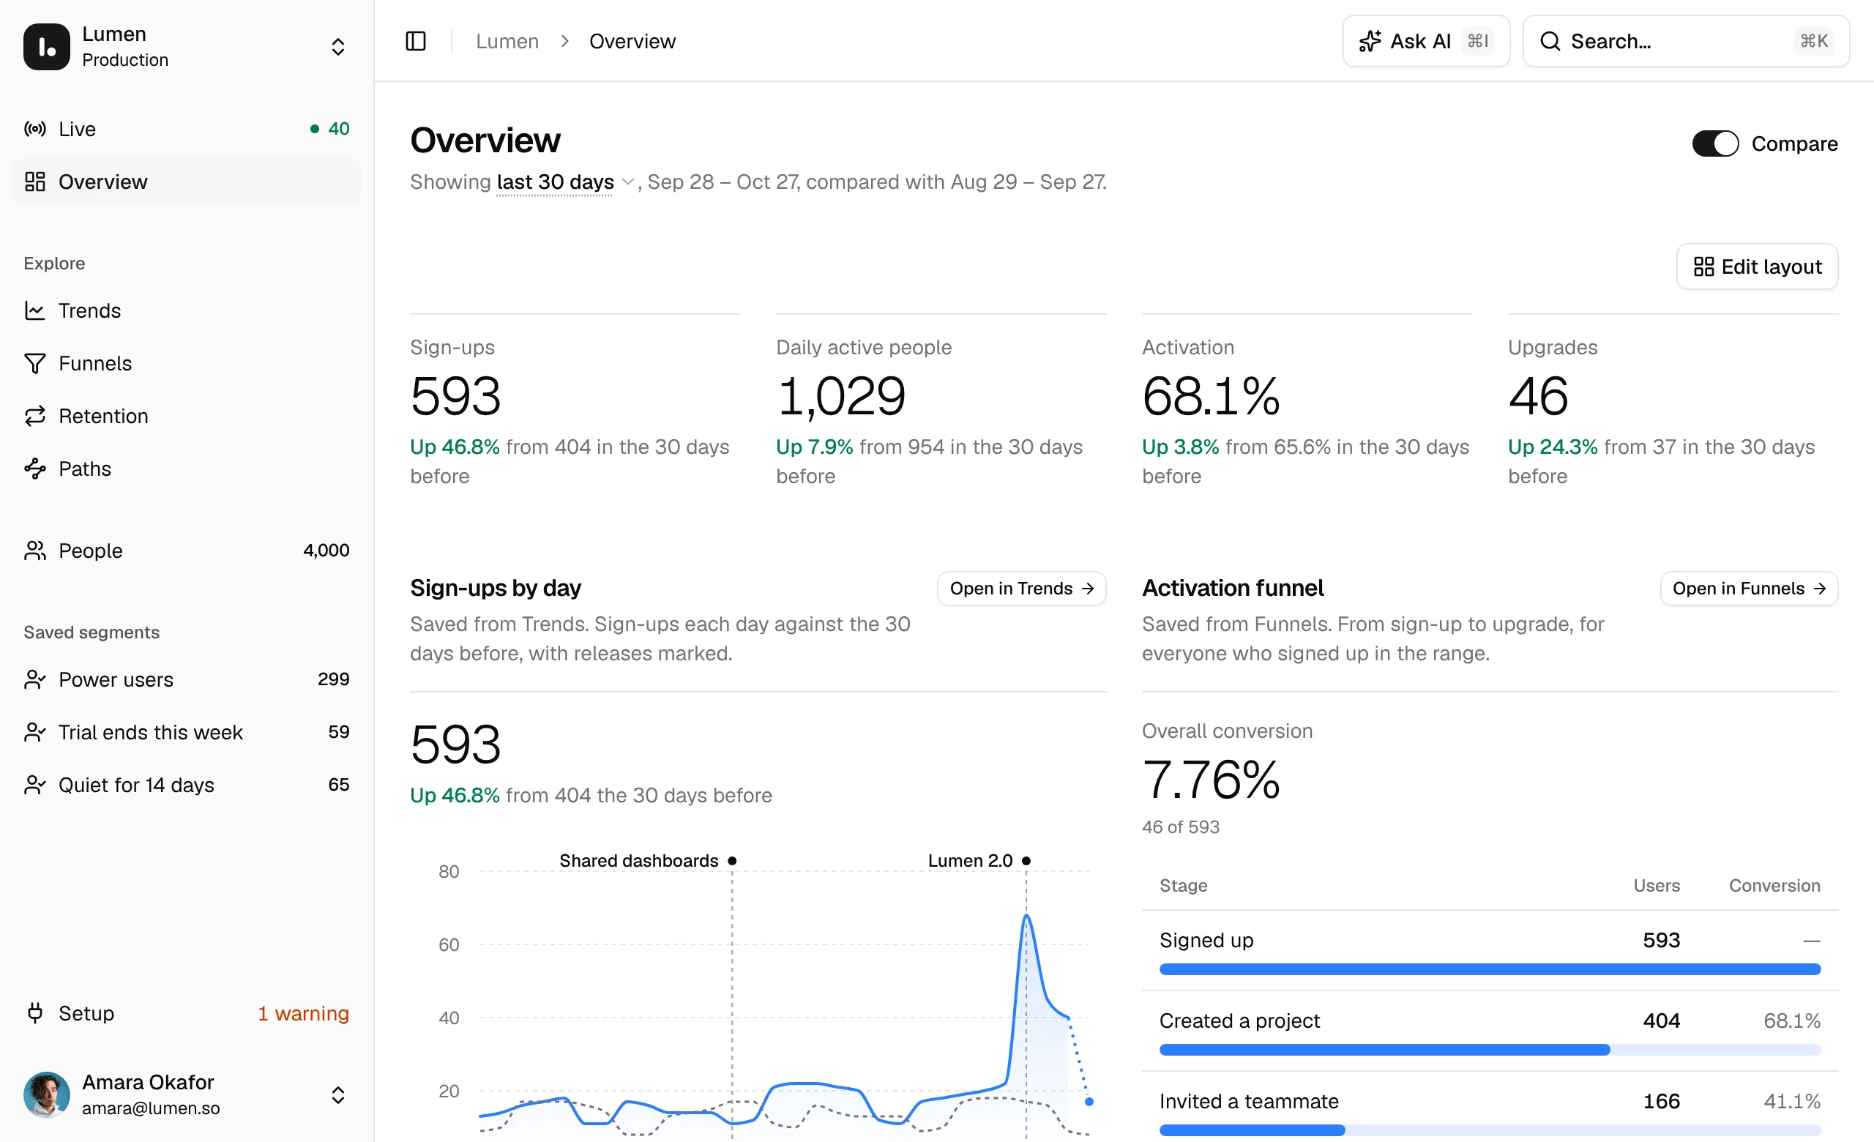Click the Trial ends this week icon
Viewport: 1874px width, 1142px height.
pyautogui.click(x=35, y=732)
